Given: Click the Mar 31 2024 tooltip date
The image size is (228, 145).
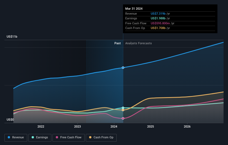Looking at the screenshot, I should pyautogui.click(x=134, y=9).
